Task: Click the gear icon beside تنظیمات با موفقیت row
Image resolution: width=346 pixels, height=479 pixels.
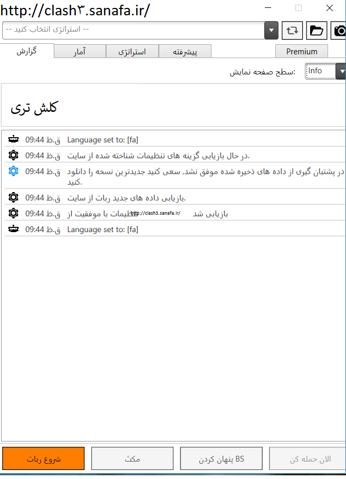Action: coord(13,213)
